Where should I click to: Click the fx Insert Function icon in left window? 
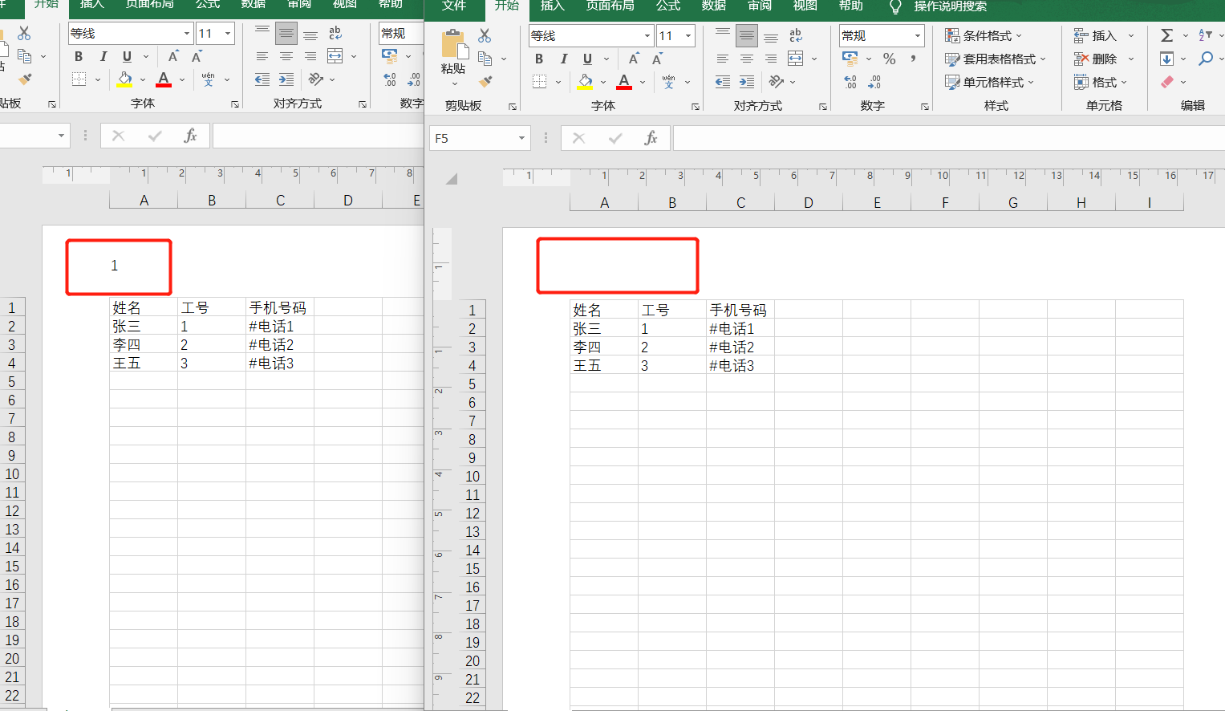point(191,136)
